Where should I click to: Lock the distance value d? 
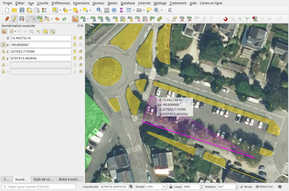click(75, 38)
